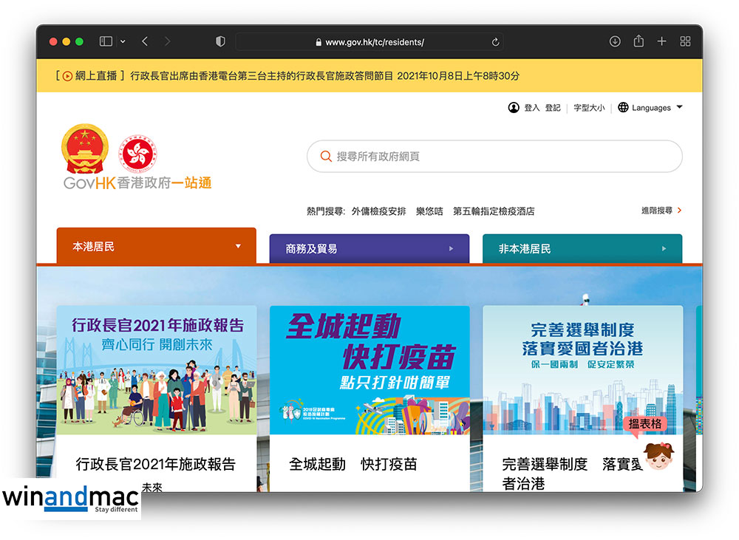
Task: Click the privacy shield icon
Action: (220, 41)
